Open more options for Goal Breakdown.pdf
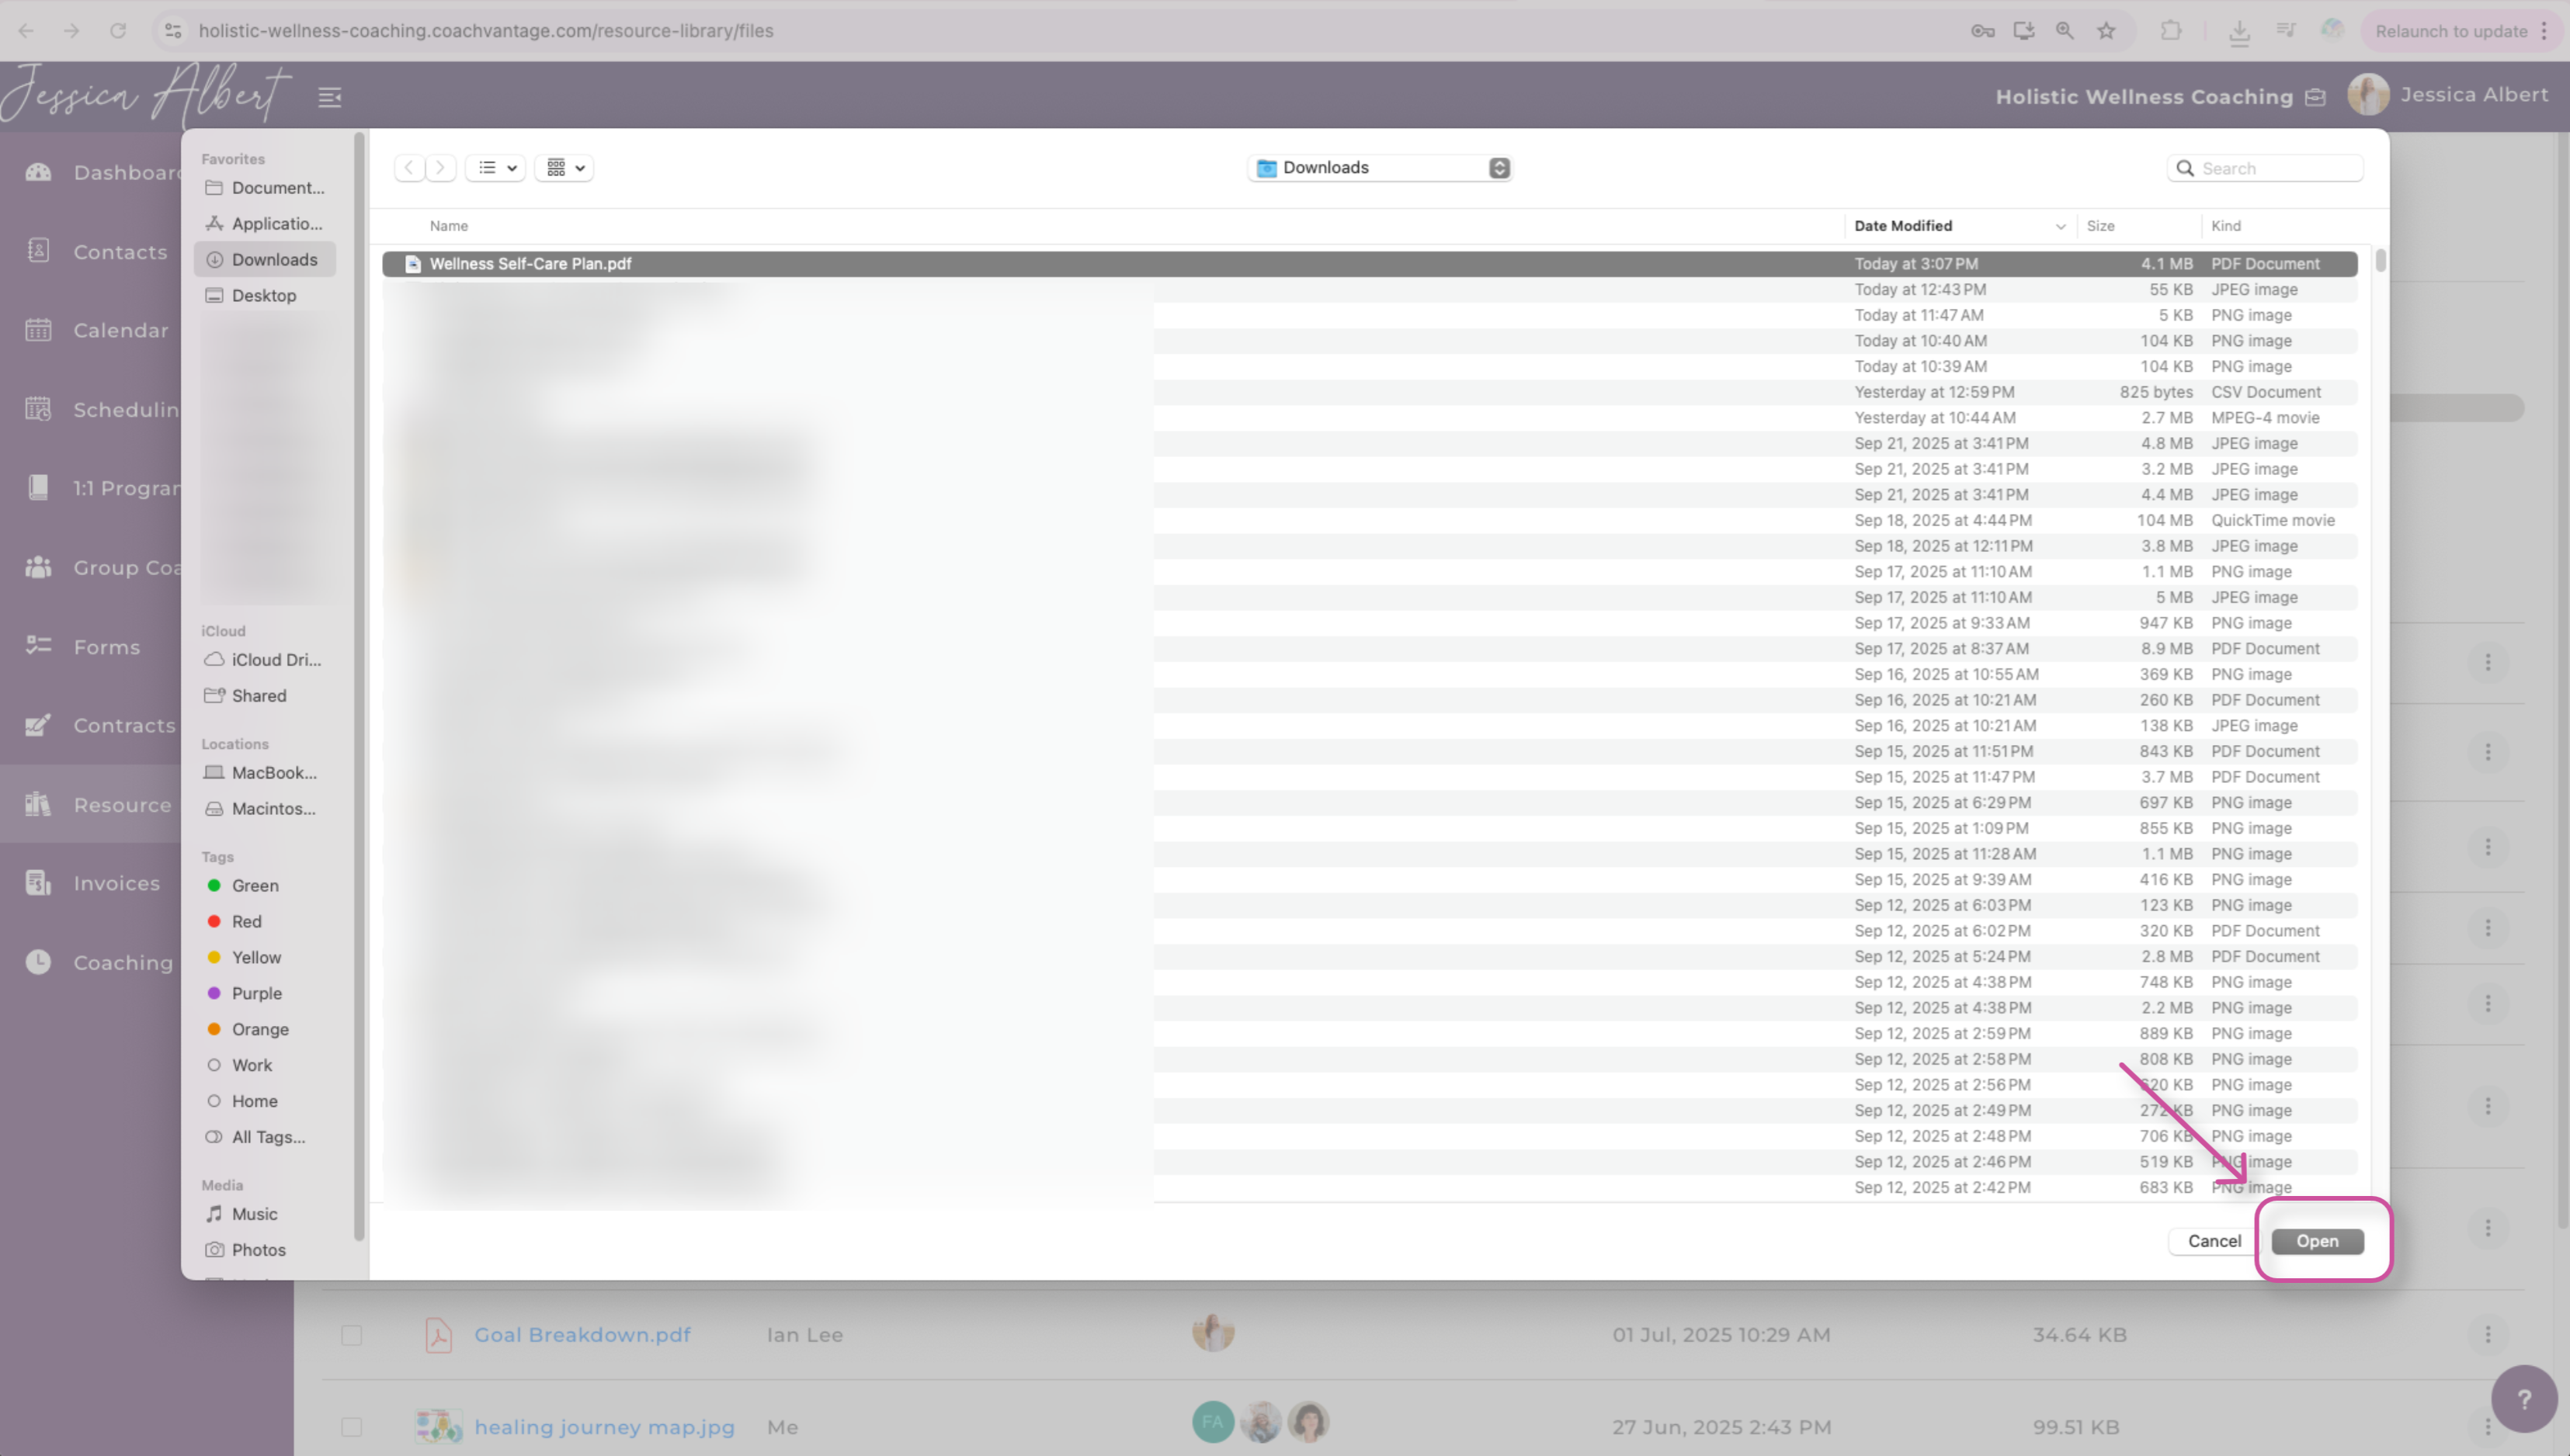Image resolution: width=2570 pixels, height=1456 pixels. click(2488, 1335)
